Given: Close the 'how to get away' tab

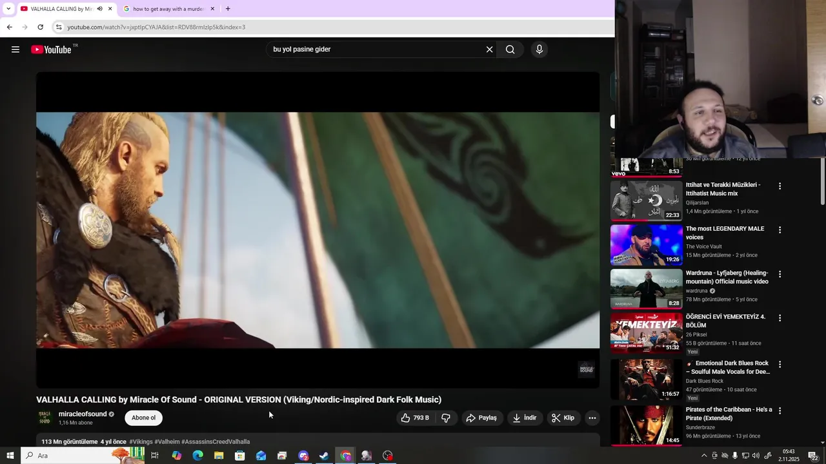Looking at the screenshot, I should coord(212,9).
